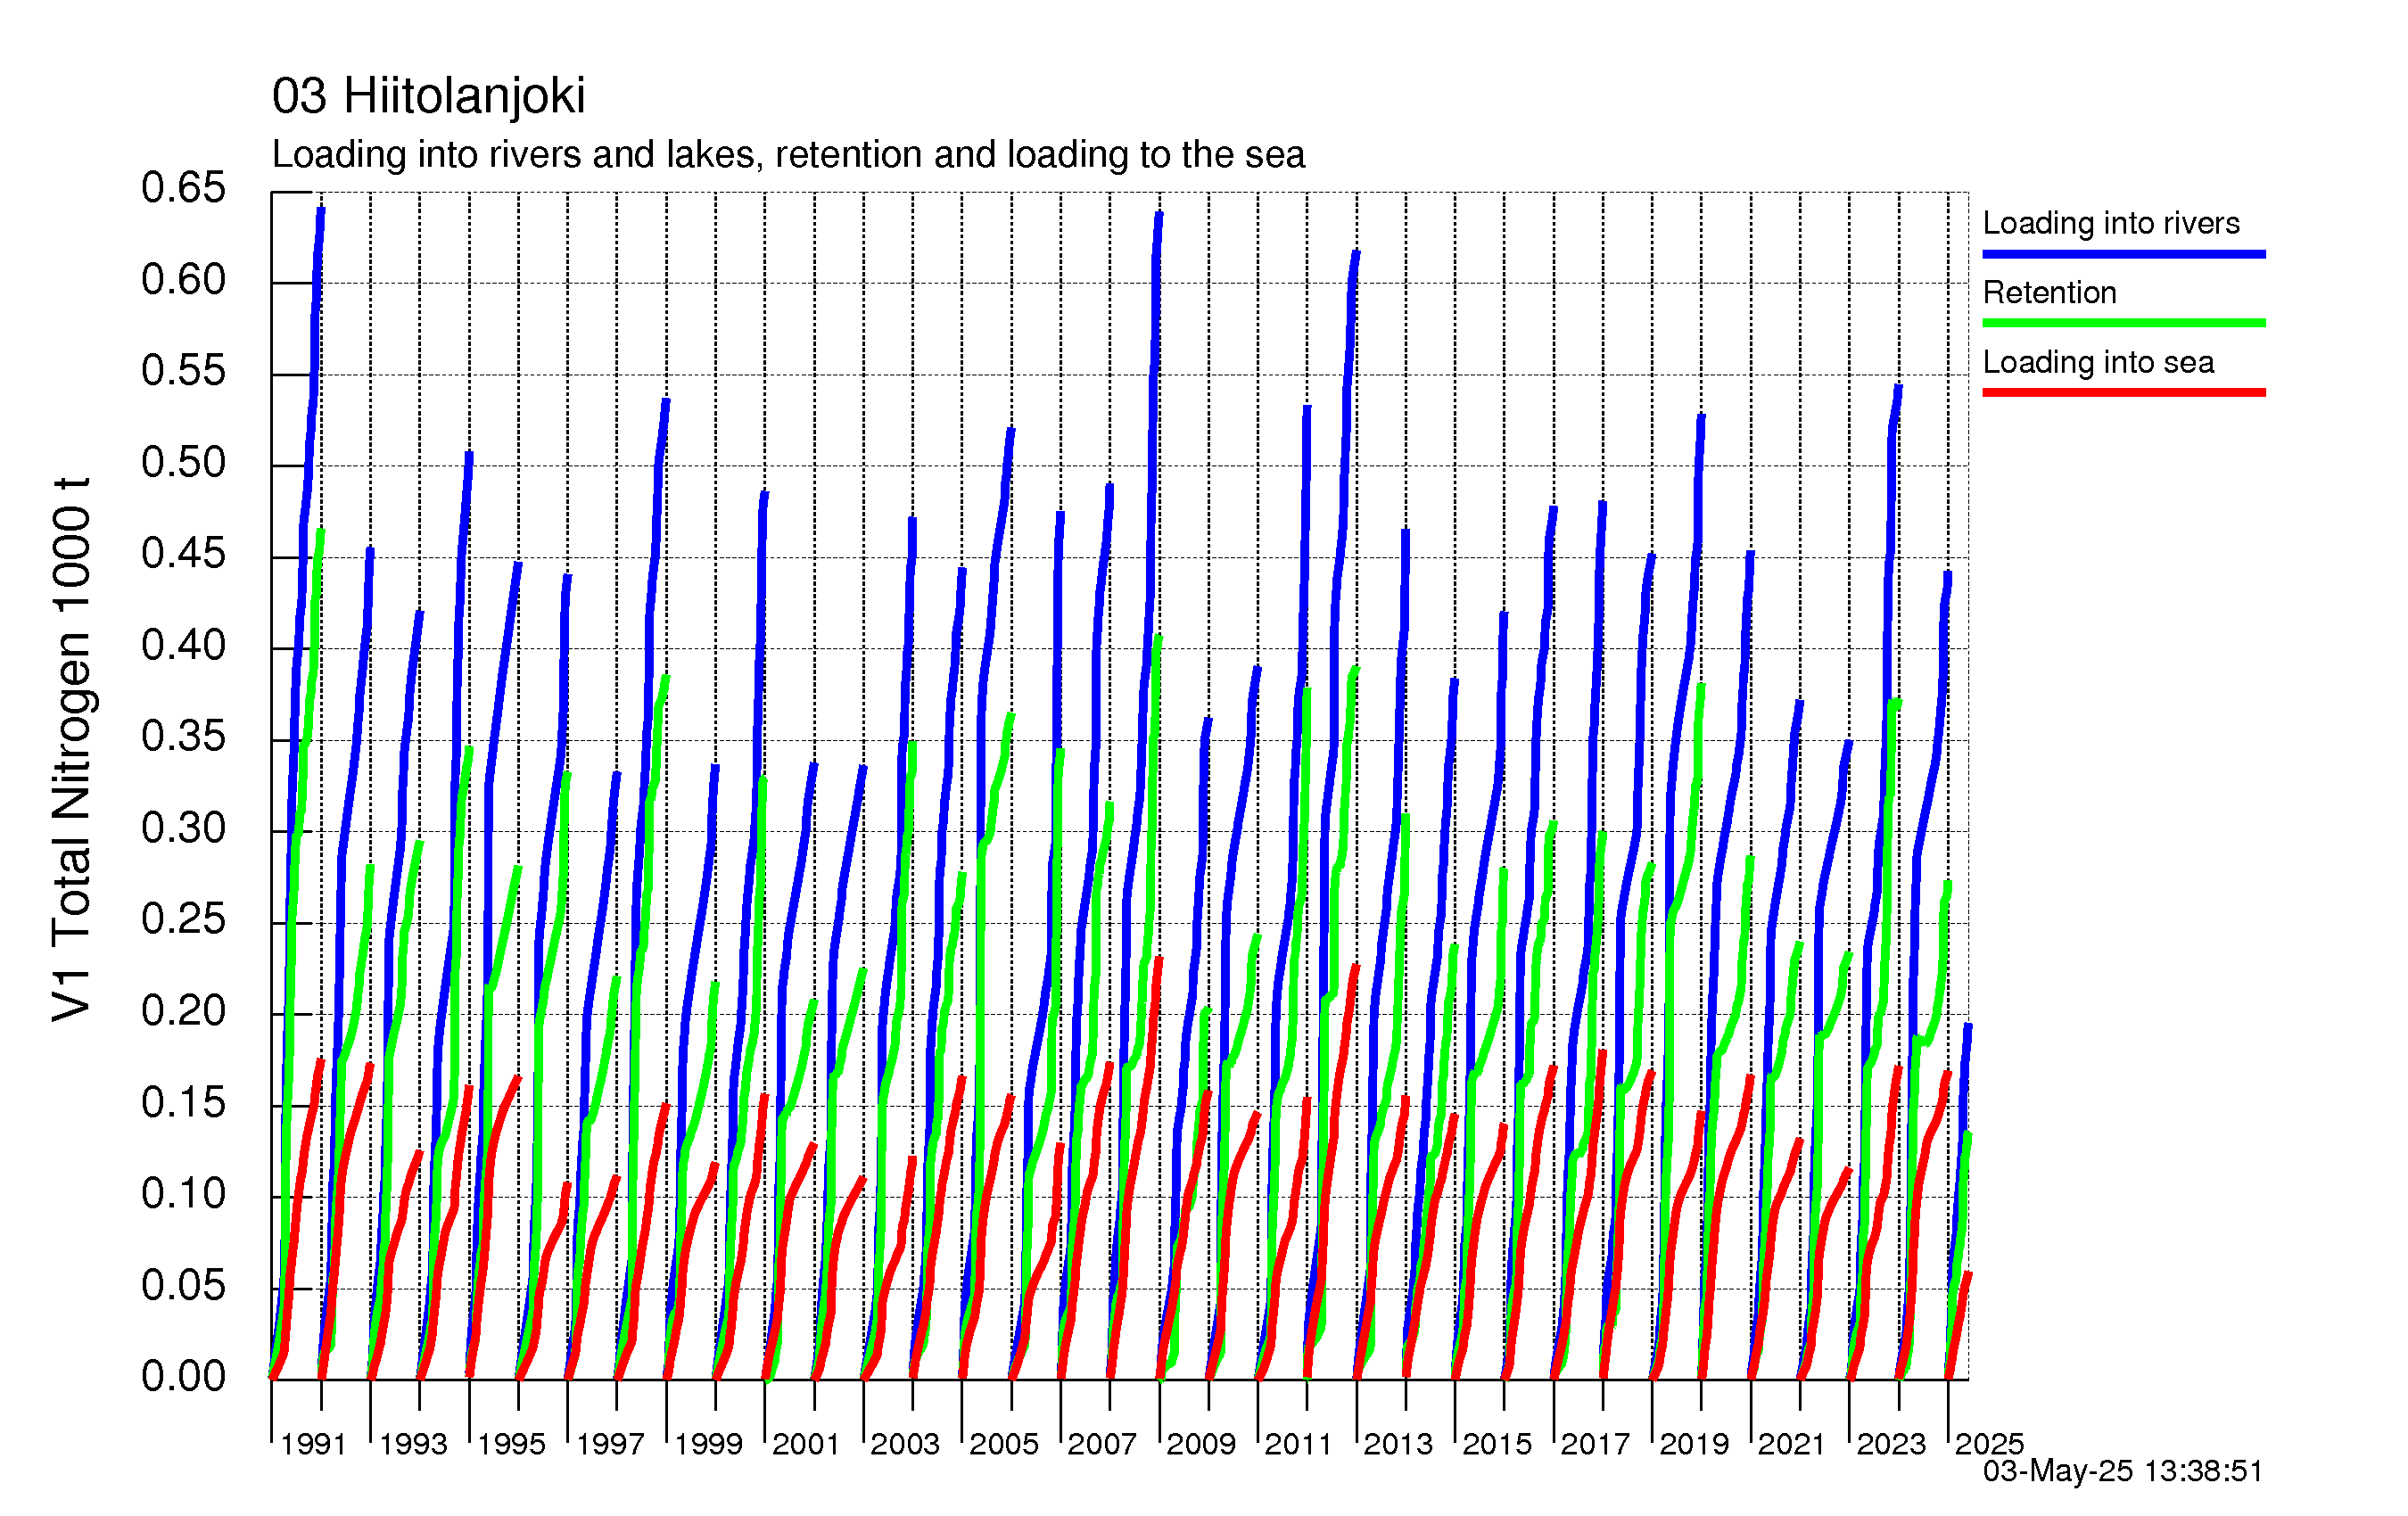Click the y-axis value 0.60
This screenshot has height=1516, width=2408.
pyautogui.click(x=183, y=280)
